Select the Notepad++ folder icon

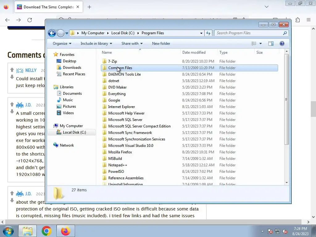coord(104,165)
